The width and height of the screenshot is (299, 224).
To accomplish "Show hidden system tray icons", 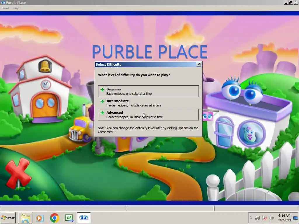I will [251, 218].
